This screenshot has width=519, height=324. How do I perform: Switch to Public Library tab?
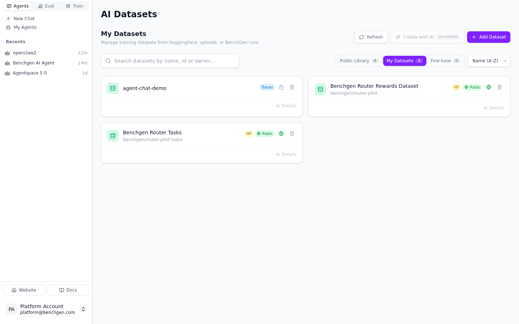tap(359, 61)
